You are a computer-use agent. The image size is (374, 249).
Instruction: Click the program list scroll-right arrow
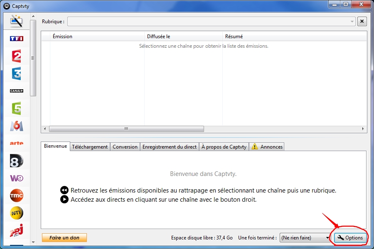click(363, 129)
